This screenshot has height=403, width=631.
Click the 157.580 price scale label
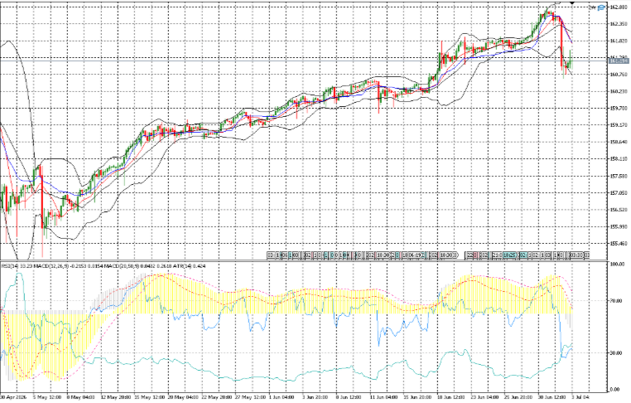tap(619, 176)
